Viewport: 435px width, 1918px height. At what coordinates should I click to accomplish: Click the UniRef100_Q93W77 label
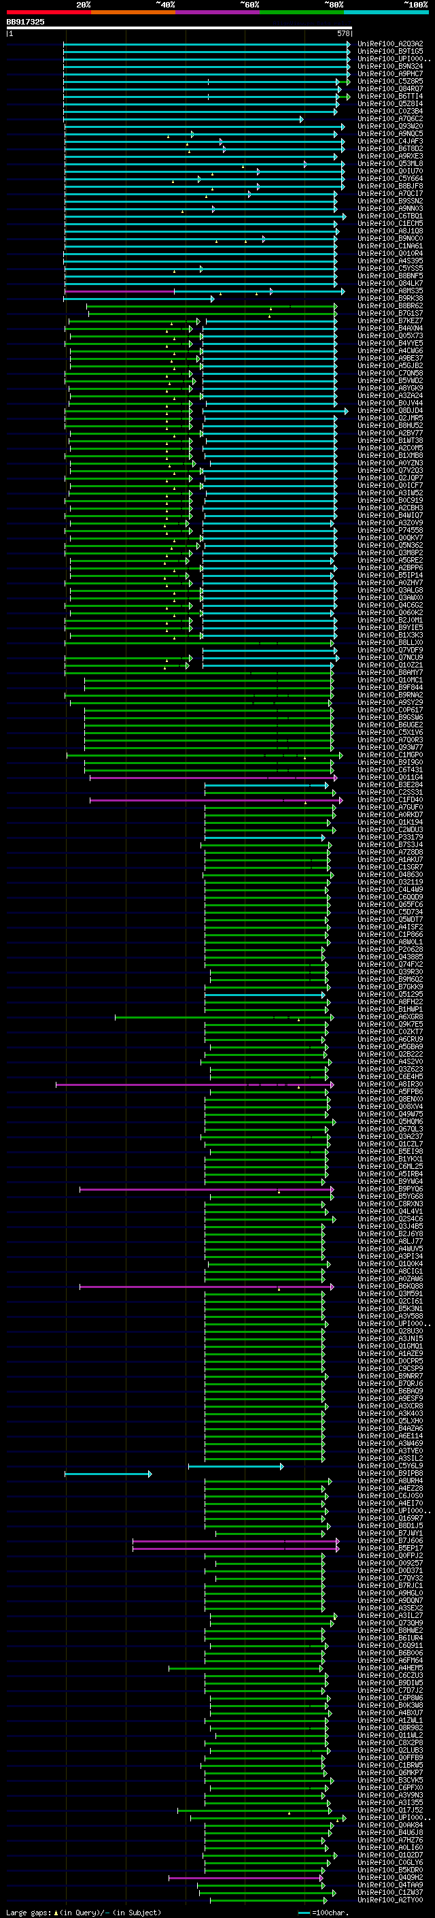click(x=390, y=747)
